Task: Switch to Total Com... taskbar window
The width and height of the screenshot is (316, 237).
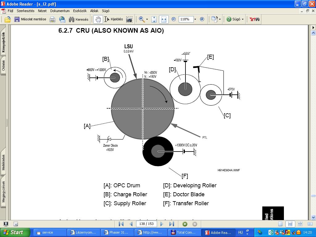Action: (x=184, y=232)
